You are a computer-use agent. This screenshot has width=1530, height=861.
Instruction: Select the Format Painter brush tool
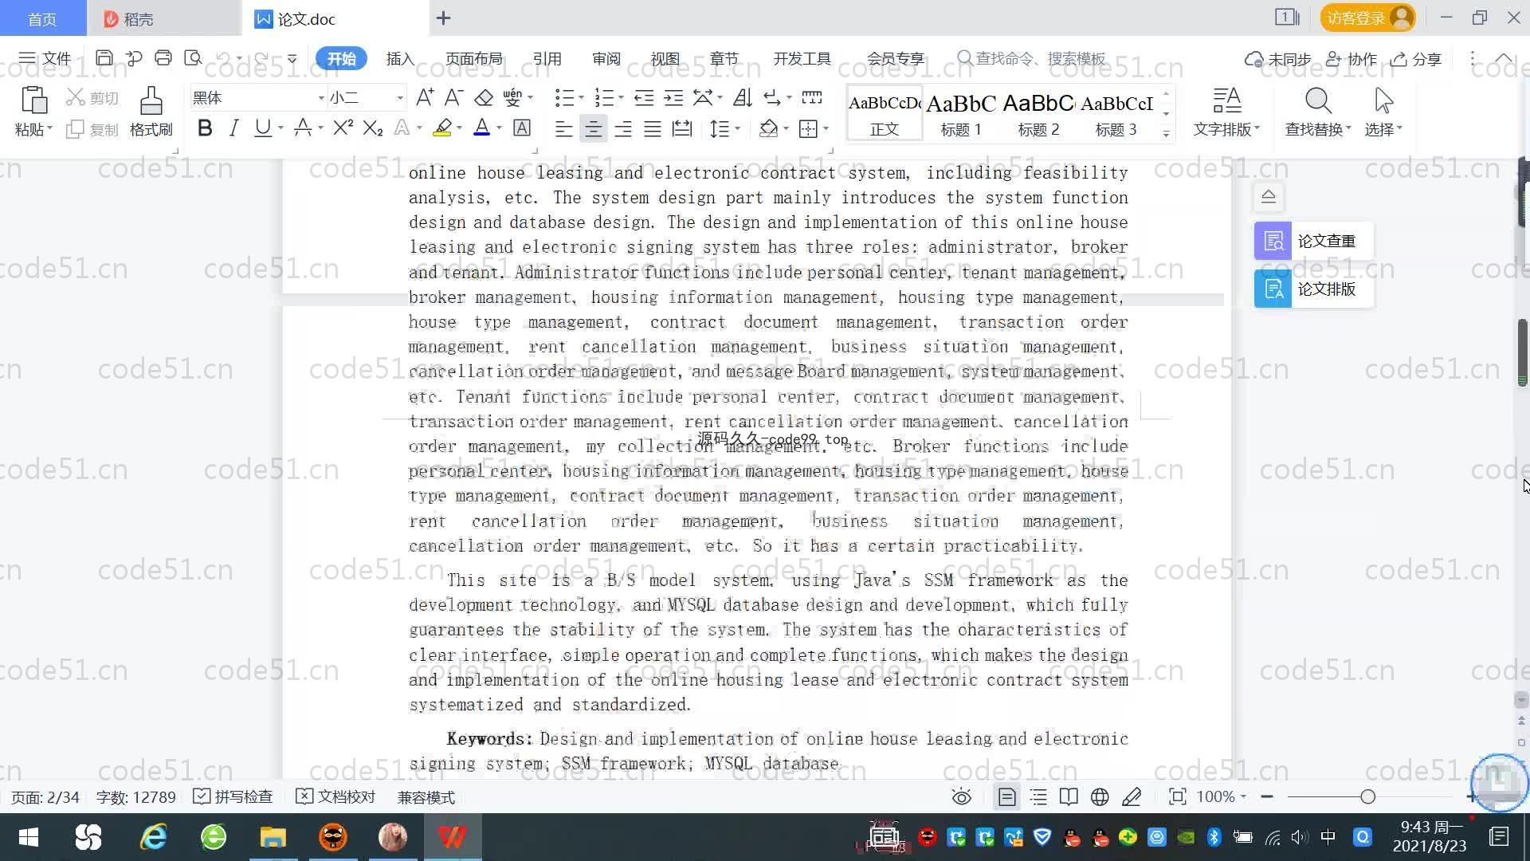(151, 100)
